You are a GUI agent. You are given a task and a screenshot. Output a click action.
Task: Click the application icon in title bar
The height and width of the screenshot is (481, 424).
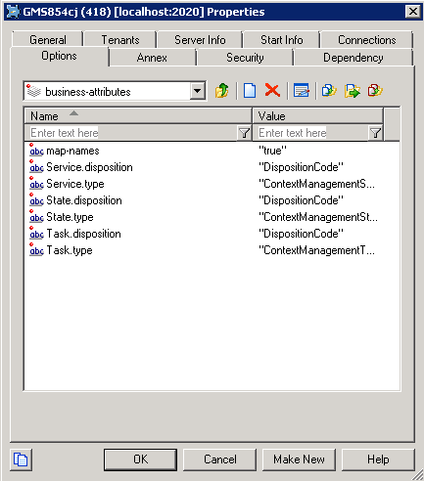[x=13, y=12]
